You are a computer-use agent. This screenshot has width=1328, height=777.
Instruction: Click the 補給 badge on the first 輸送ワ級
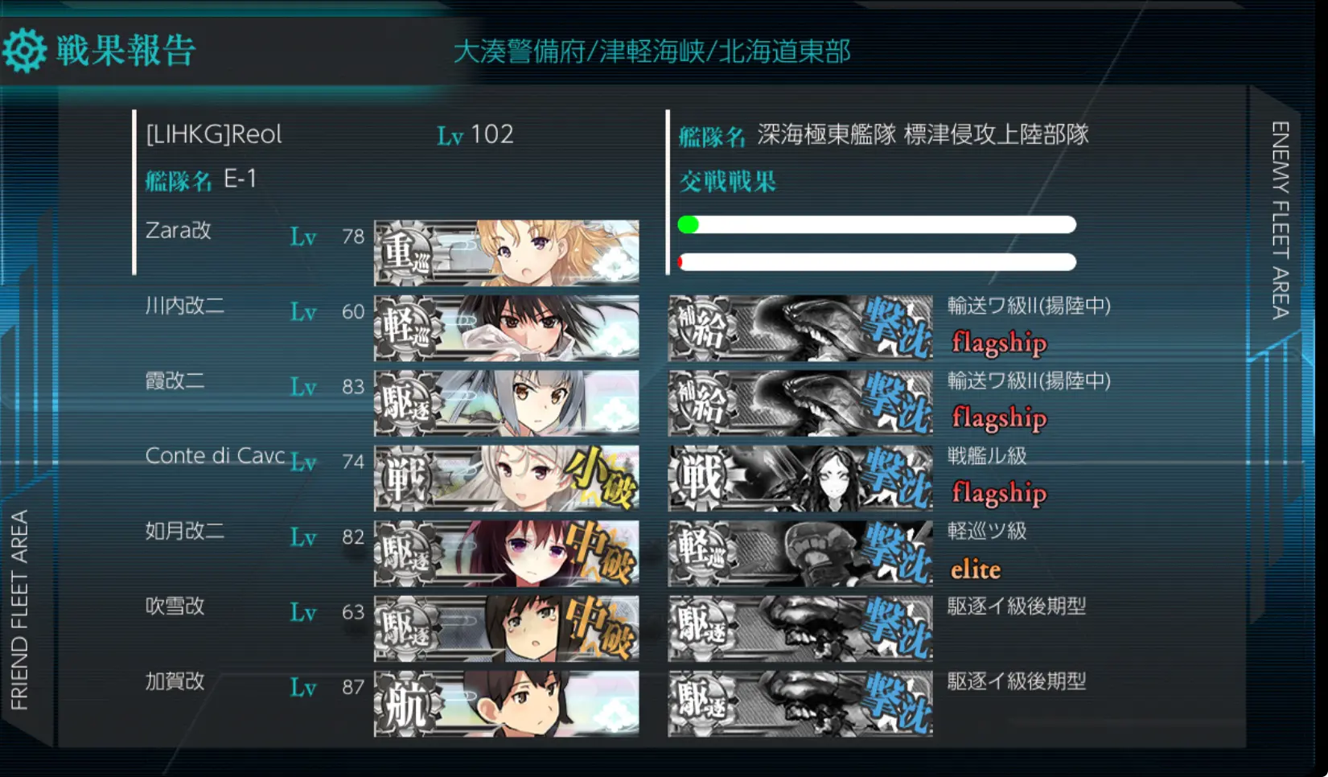point(700,328)
